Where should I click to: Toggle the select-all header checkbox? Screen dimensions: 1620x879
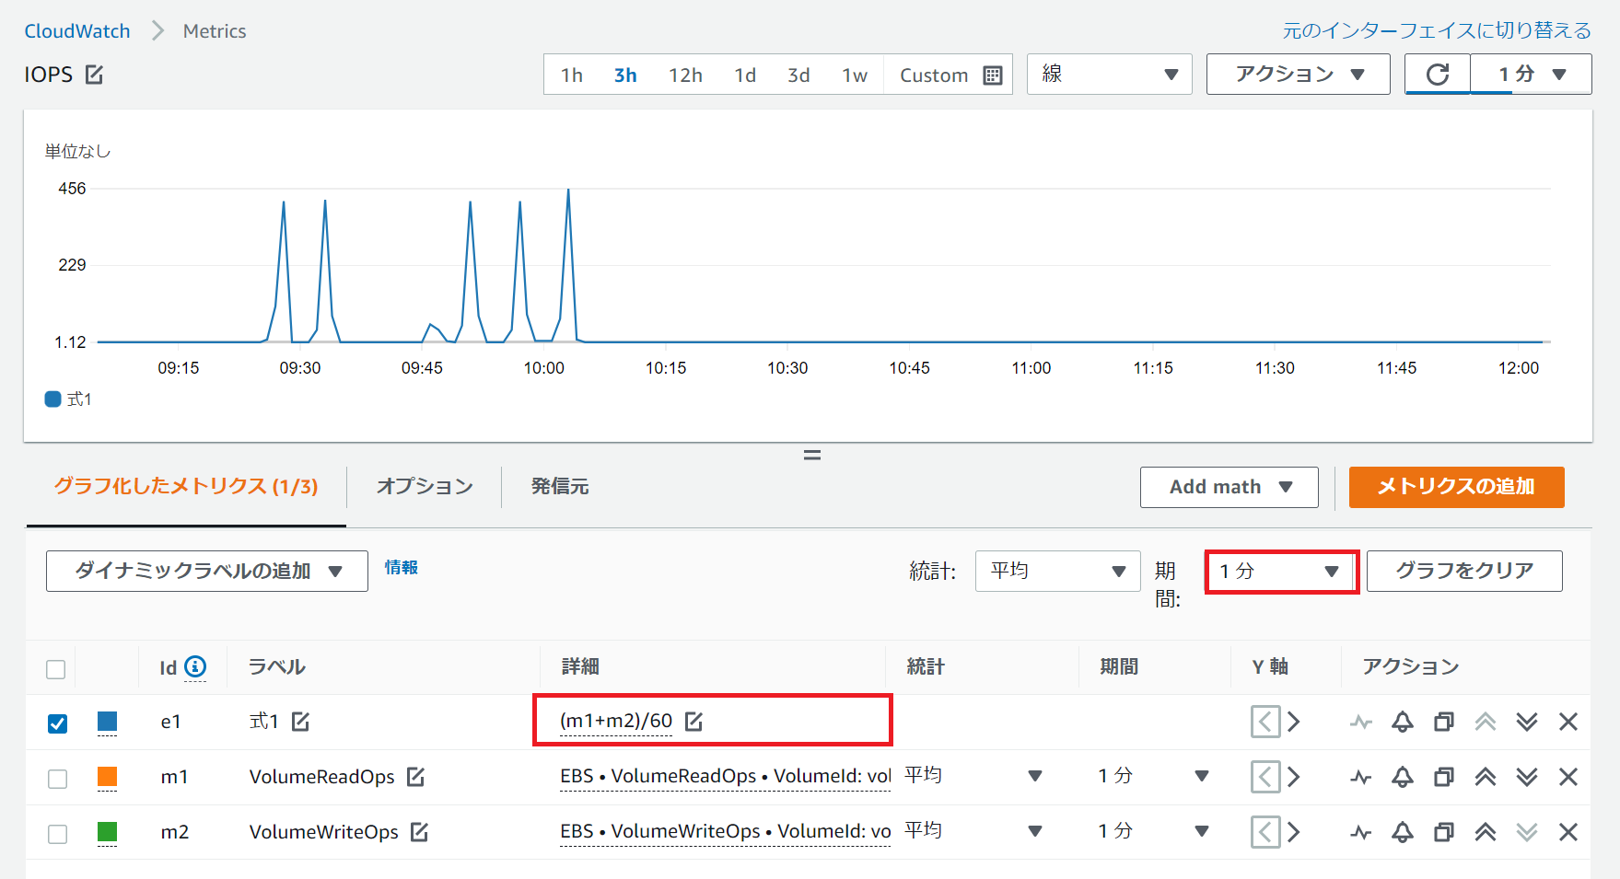(x=56, y=669)
